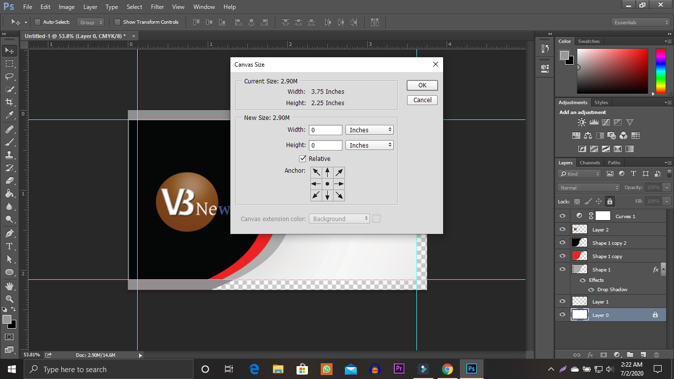Open the Width units dropdown
Screen dimensions: 674x379
[370, 130]
